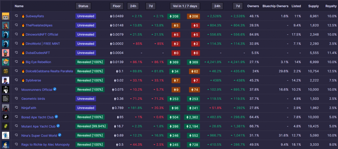Toggle the Sybilverse heart-plus icon
Viewport: 338px width, 149px height.
click(x=16, y=80)
